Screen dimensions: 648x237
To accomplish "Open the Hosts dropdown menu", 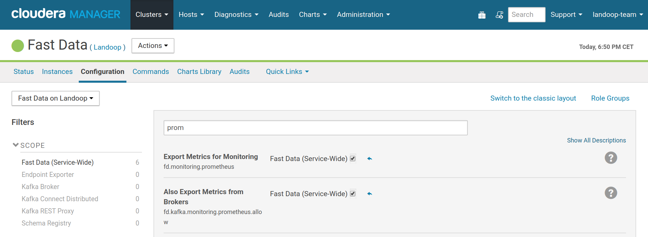I will (x=191, y=15).
